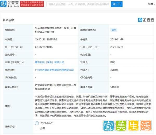Click the 查一下 search button
The height and width of the screenshot is (135, 156).
pyautogui.click(x=117, y=4)
